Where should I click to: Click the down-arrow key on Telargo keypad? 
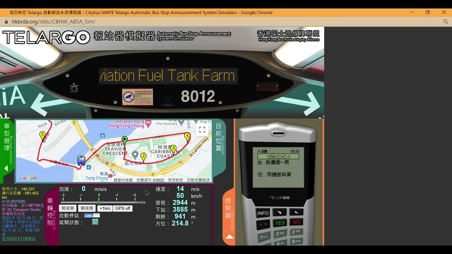click(x=280, y=212)
